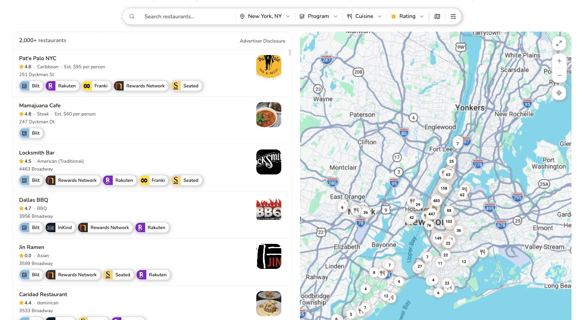Click the Pat'e Palo NYC logo thumbnail

[269, 68]
